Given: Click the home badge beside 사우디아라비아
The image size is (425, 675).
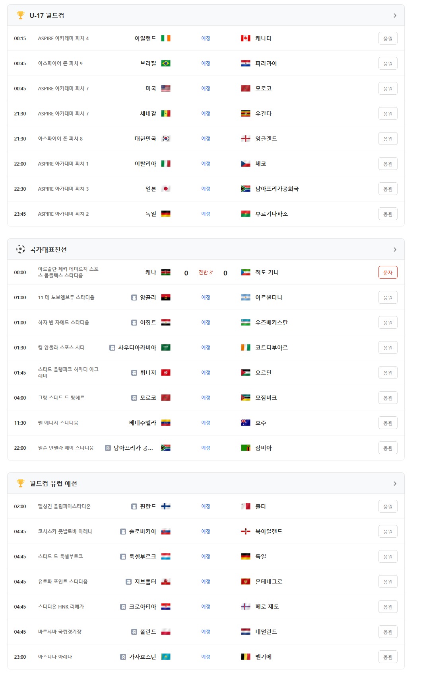Looking at the screenshot, I should click(112, 347).
